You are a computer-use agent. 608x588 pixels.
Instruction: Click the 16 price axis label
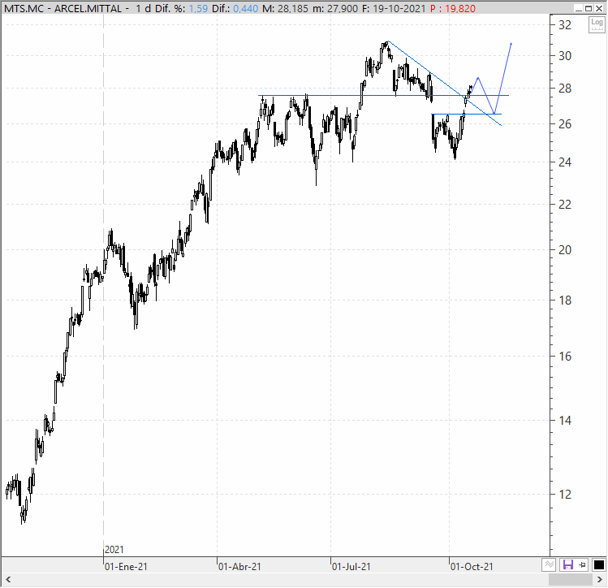coord(565,357)
